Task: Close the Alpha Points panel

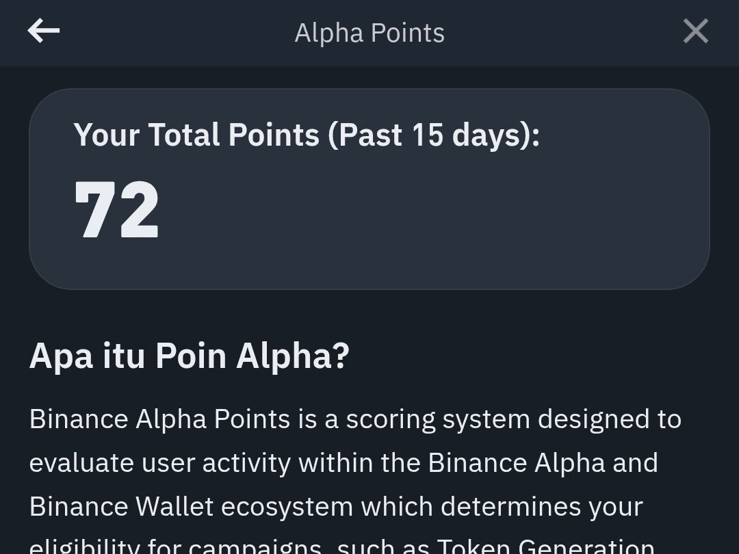Action: (696, 31)
